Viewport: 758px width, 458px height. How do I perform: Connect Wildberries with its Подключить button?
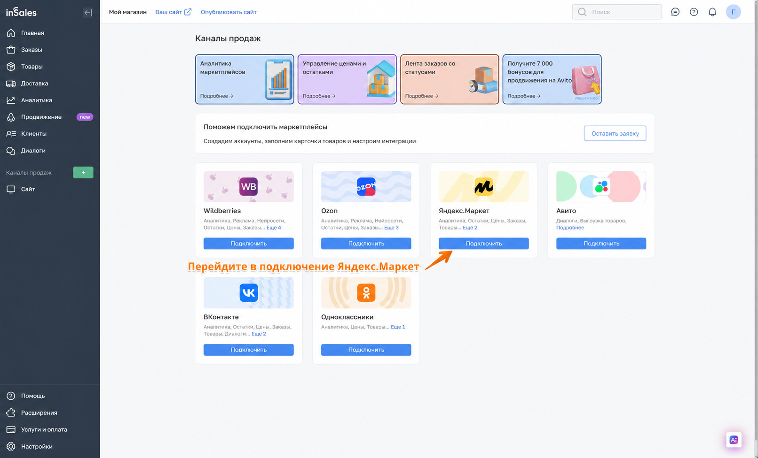(248, 244)
